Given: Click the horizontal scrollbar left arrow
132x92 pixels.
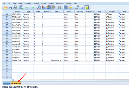Looking at the screenshot, I should [13, 80].
